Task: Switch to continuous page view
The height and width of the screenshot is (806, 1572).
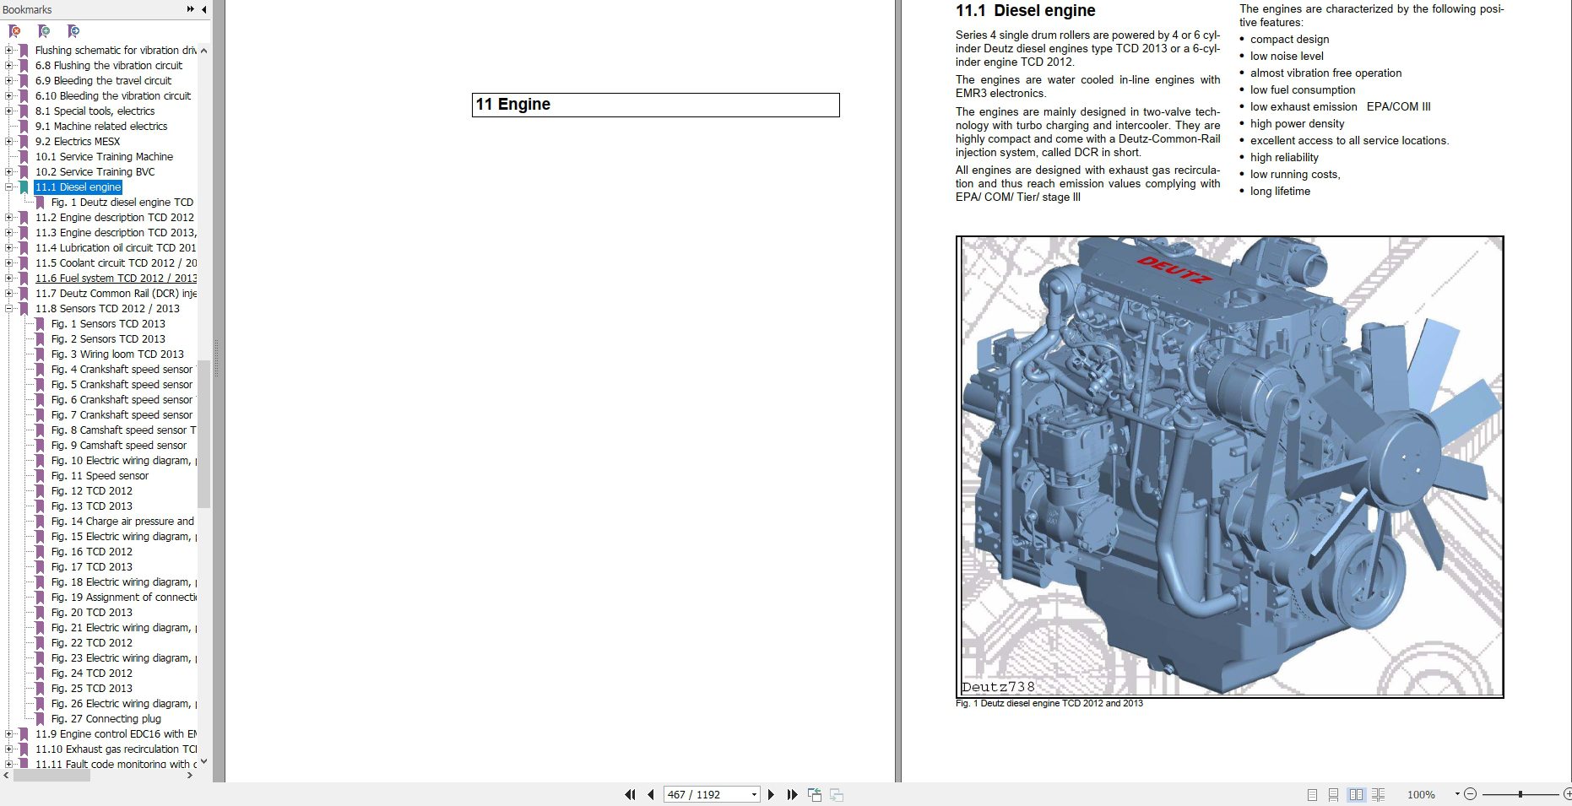Action: click(x=1333, y=794)
